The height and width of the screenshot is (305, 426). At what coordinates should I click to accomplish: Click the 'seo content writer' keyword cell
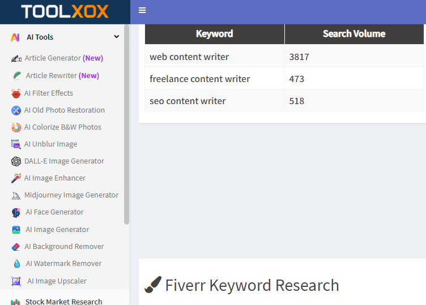click(215, 100)
